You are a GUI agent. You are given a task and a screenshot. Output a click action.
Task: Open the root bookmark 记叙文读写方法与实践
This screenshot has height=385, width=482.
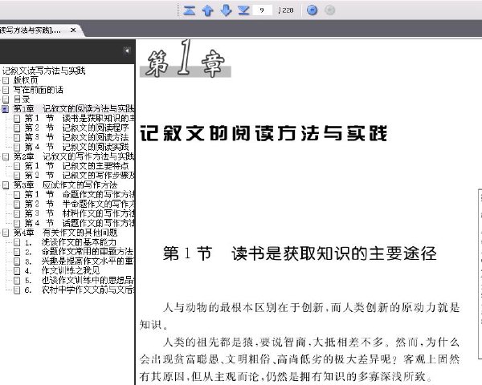pyautogui.click(x=43, y=71)
